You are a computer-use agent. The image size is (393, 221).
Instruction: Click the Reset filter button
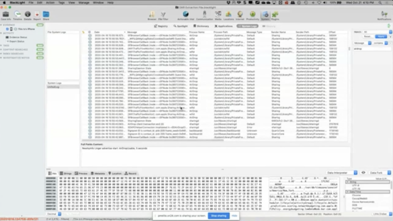point(368,36)
